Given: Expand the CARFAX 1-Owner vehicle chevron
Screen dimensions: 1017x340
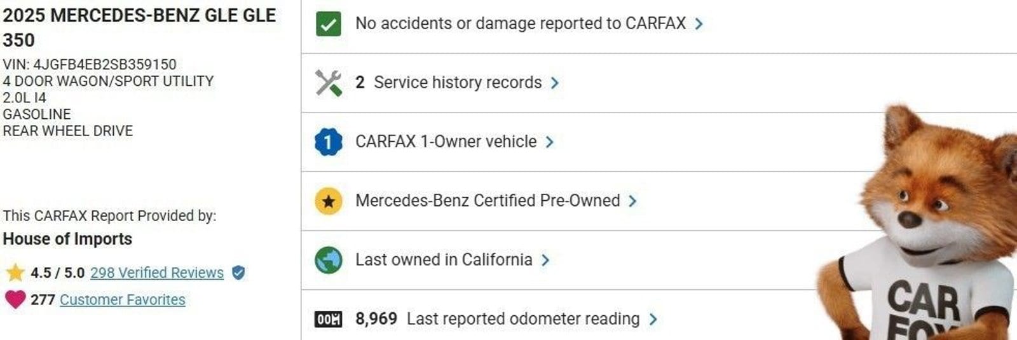Looking at the screenshot, I should point(550,142).
